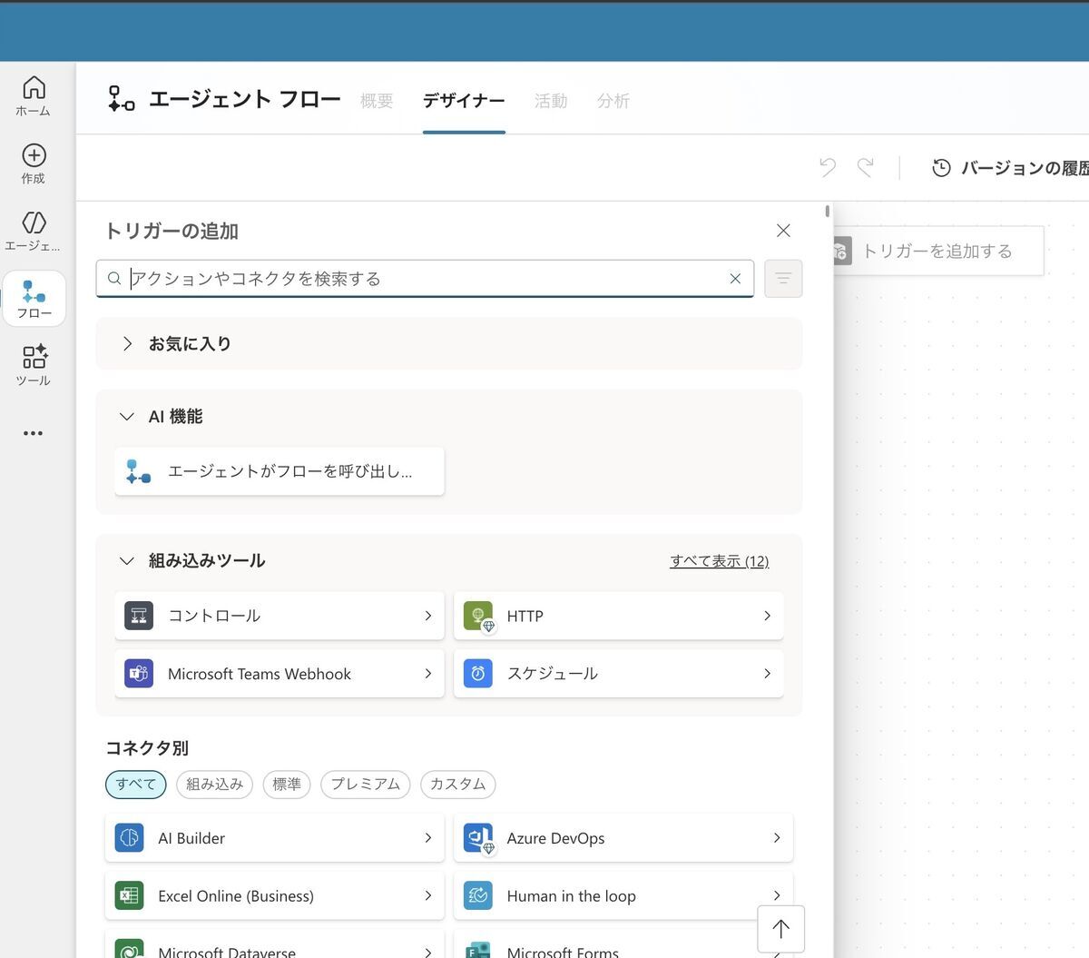Select the すべて filter chip

click(136, 785)
